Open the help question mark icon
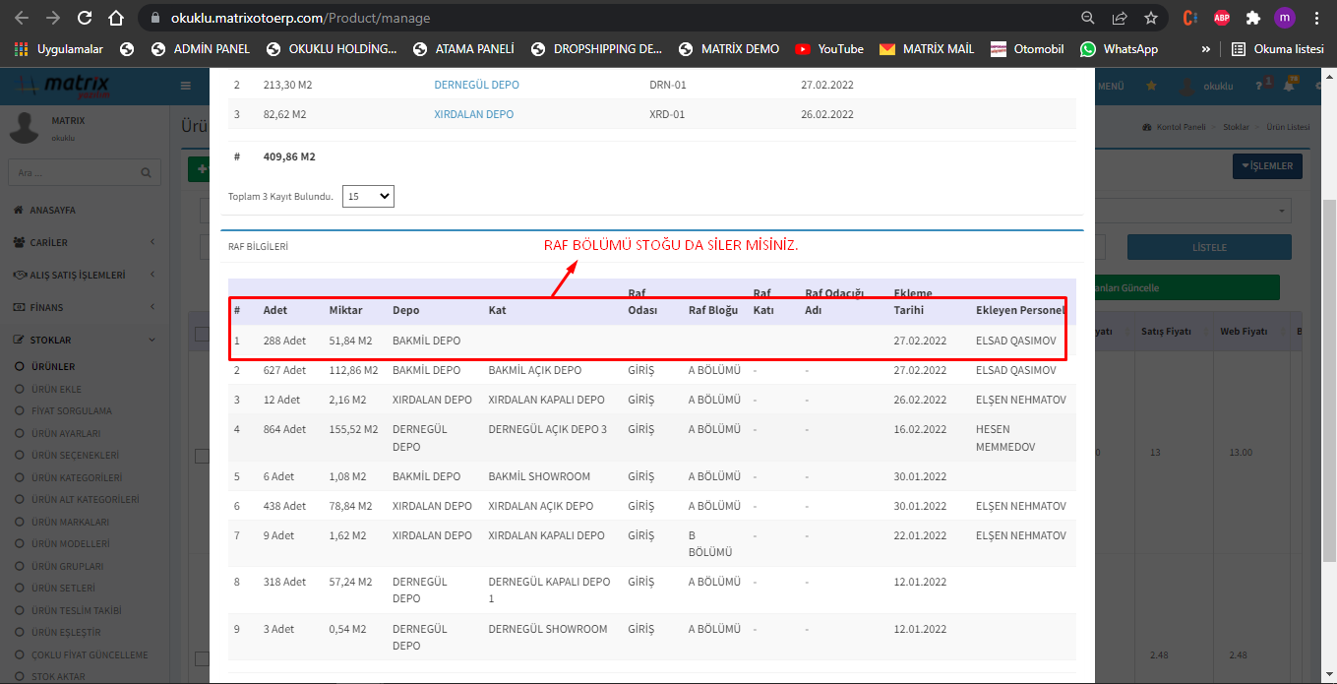 tap(1259, 86)
